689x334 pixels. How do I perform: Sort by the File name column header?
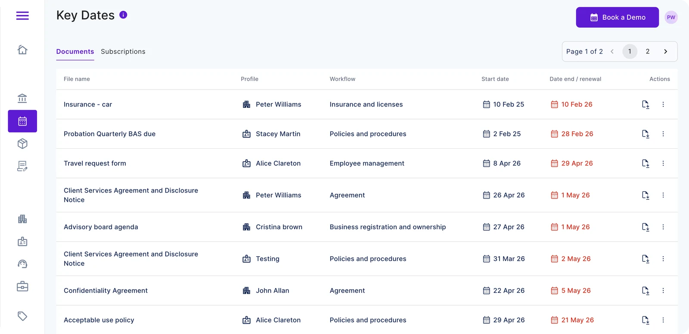[77, 79]
